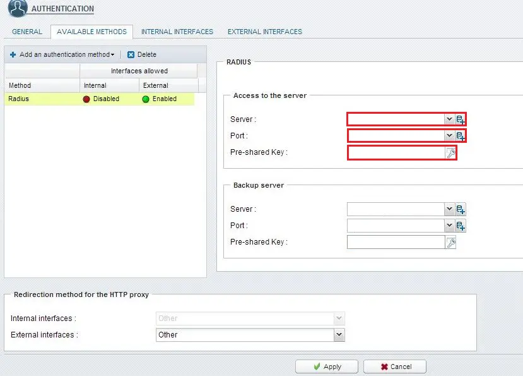
Task: Open the External Interfaces tab
Action: point(264,32)
